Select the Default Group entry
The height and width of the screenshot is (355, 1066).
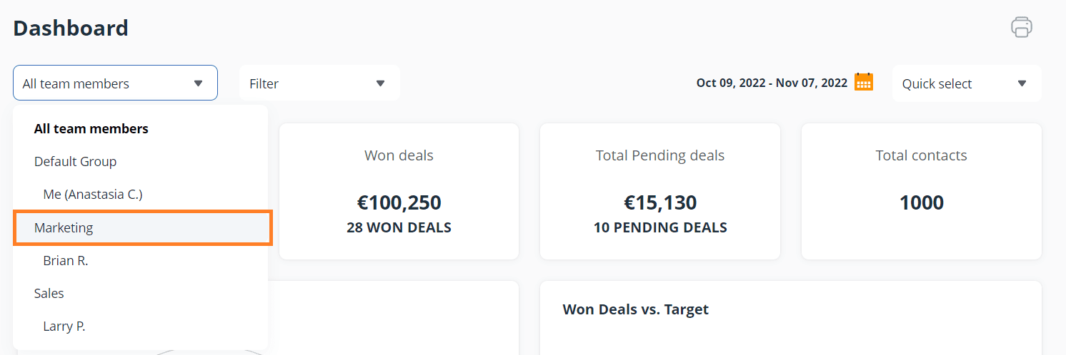coord(75,162)
